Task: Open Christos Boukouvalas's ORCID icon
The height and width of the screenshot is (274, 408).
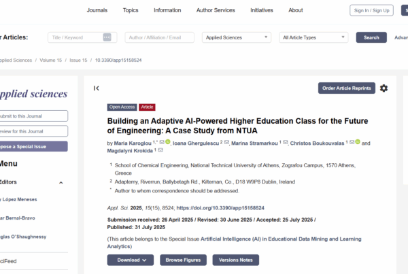Action: point(358,142)
